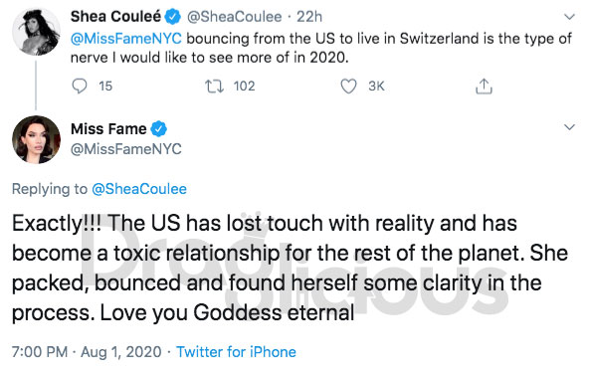This screenshot has width=589, height=371.
Task: Click the 7:00 PM Aug 1, 2020 timestamp
Action: click(87, 352)
